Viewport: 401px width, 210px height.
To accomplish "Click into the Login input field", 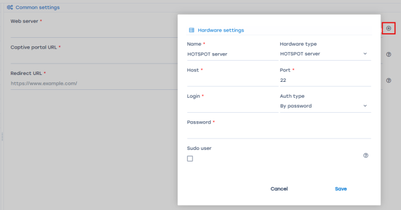I will pyautogui.click(x=233, y=106).
